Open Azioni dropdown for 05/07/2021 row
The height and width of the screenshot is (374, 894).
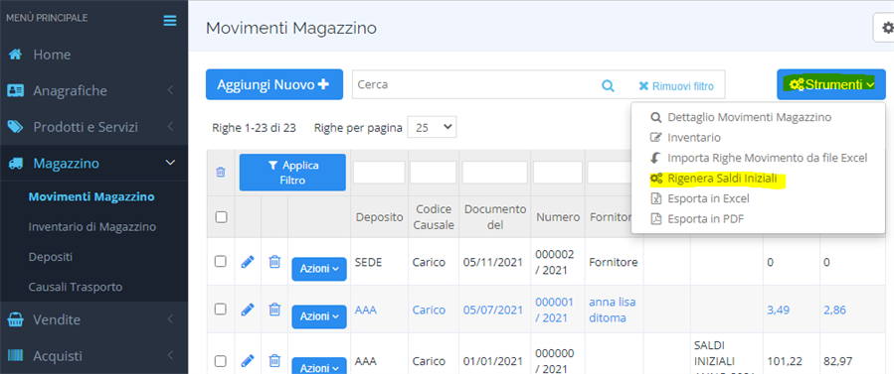pyautogui.click(x=319, y=316)
